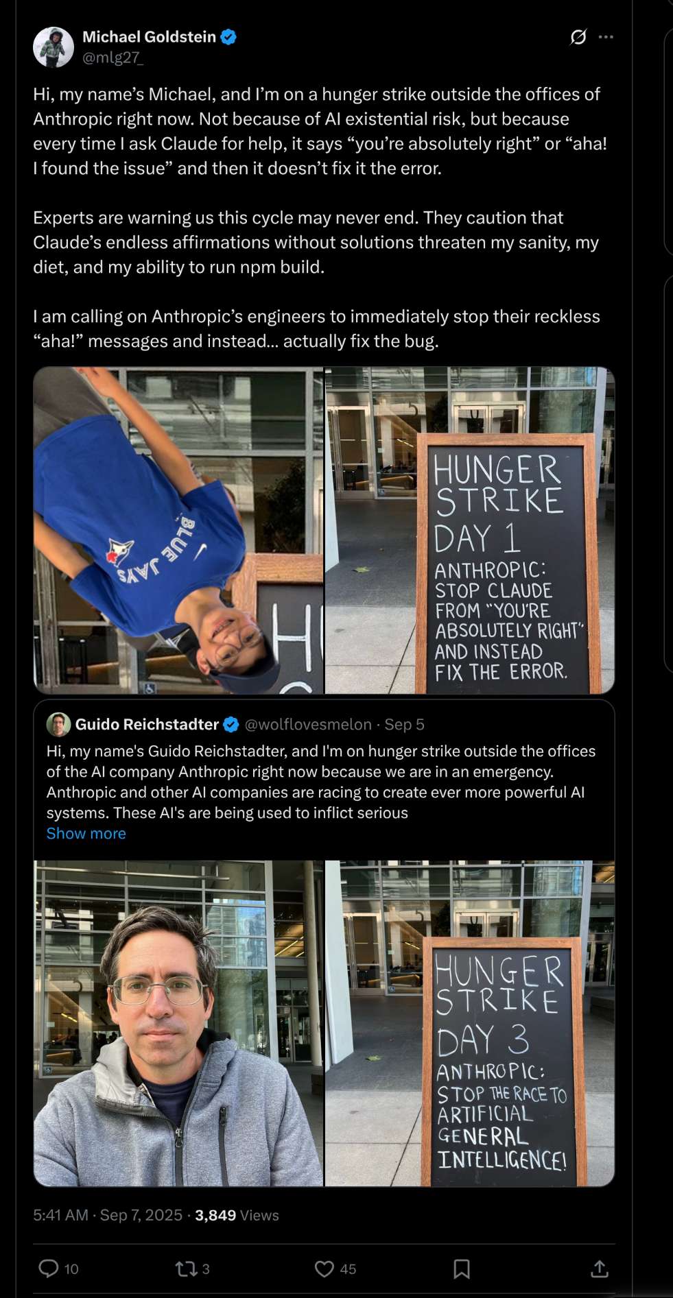Screen dimensions: 673x1298
Task: Open the @wolflovesmelon handle
Action: (308, 724)
